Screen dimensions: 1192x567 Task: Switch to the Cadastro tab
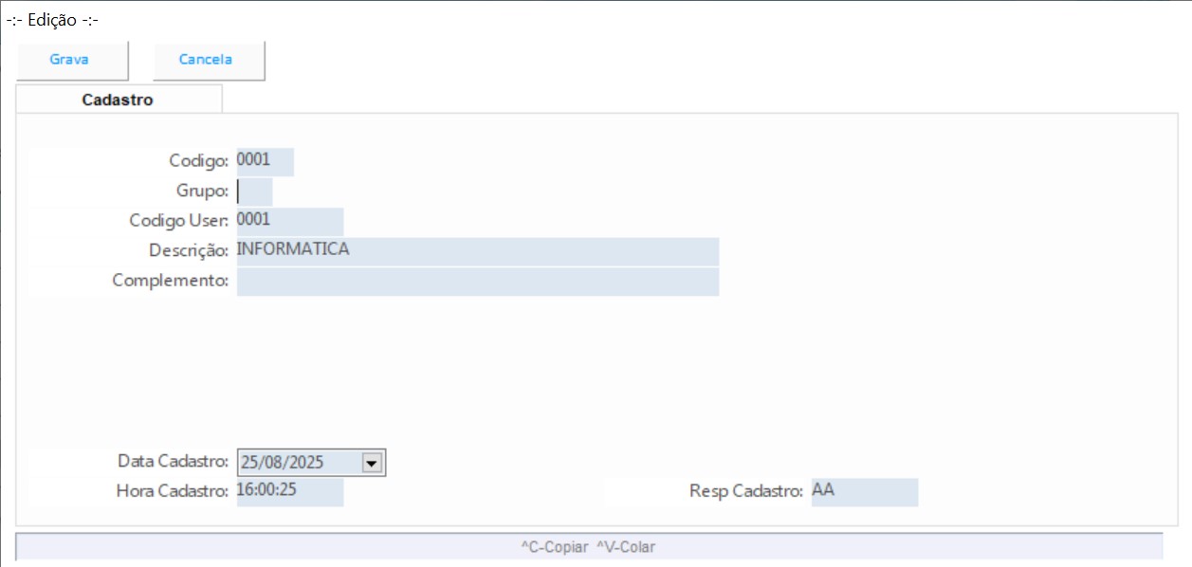(118, 99)
